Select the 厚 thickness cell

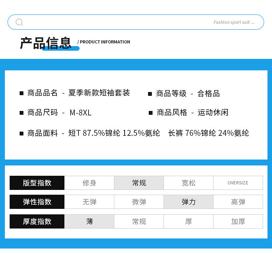point(189,221)
